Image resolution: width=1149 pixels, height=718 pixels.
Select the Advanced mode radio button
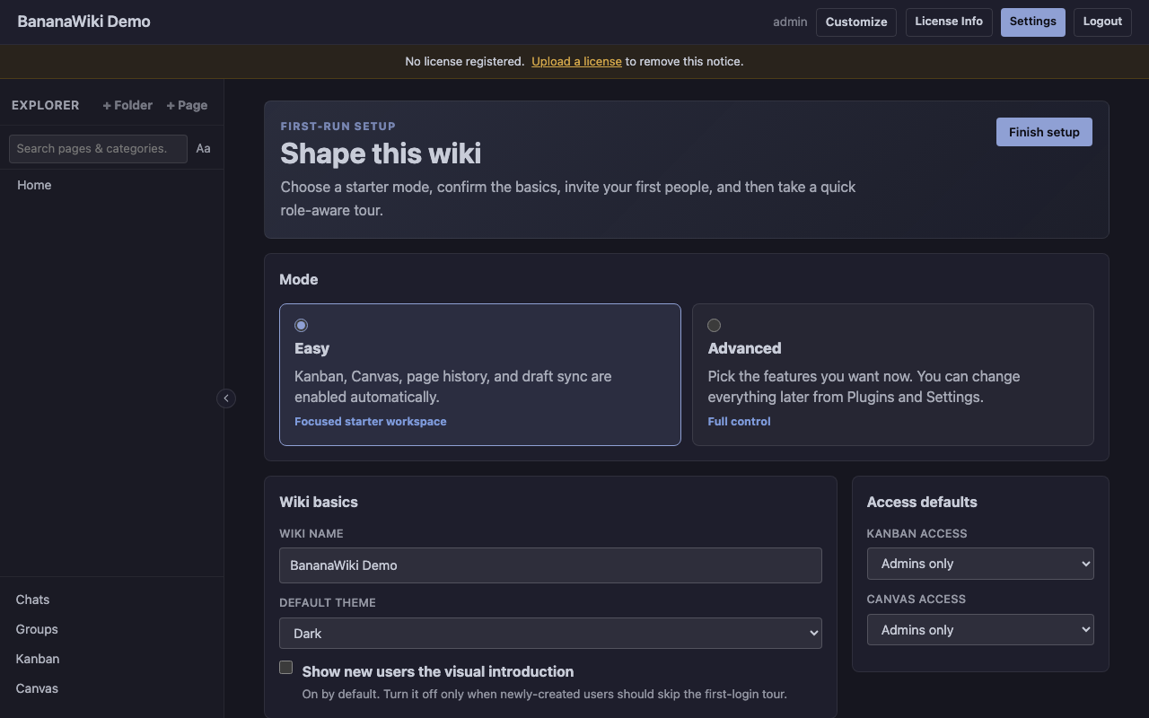click(714, 325)
